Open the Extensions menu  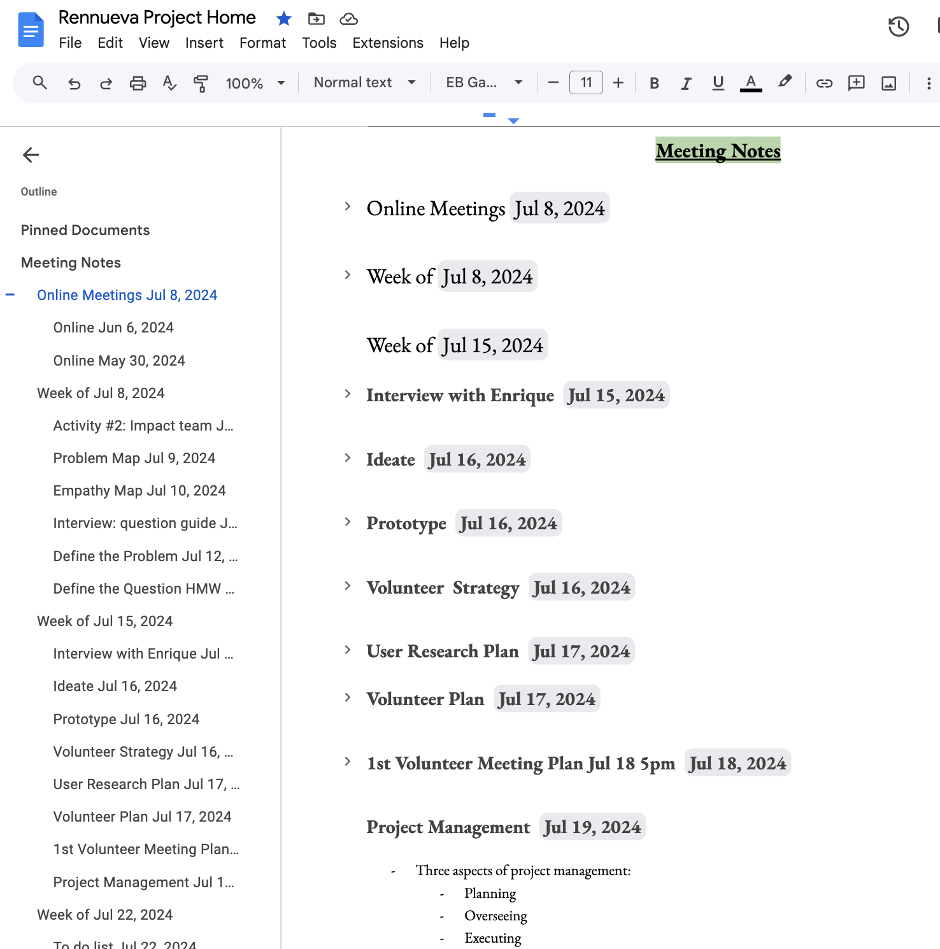tap(387, 43)
